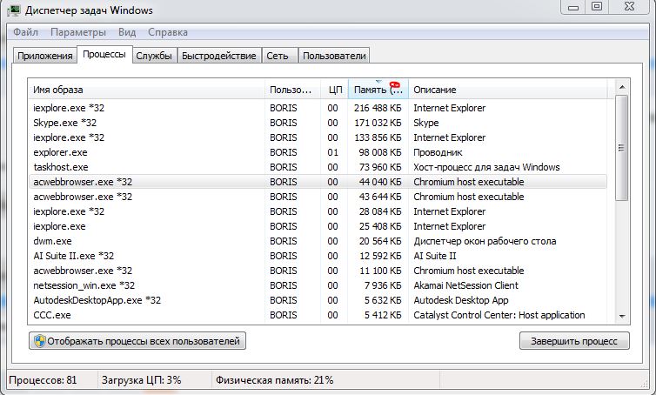This screenshot has height=395, width=656.
Task: Click Отображать процессы всех пользователей button
Action: (x=137, y=341)
